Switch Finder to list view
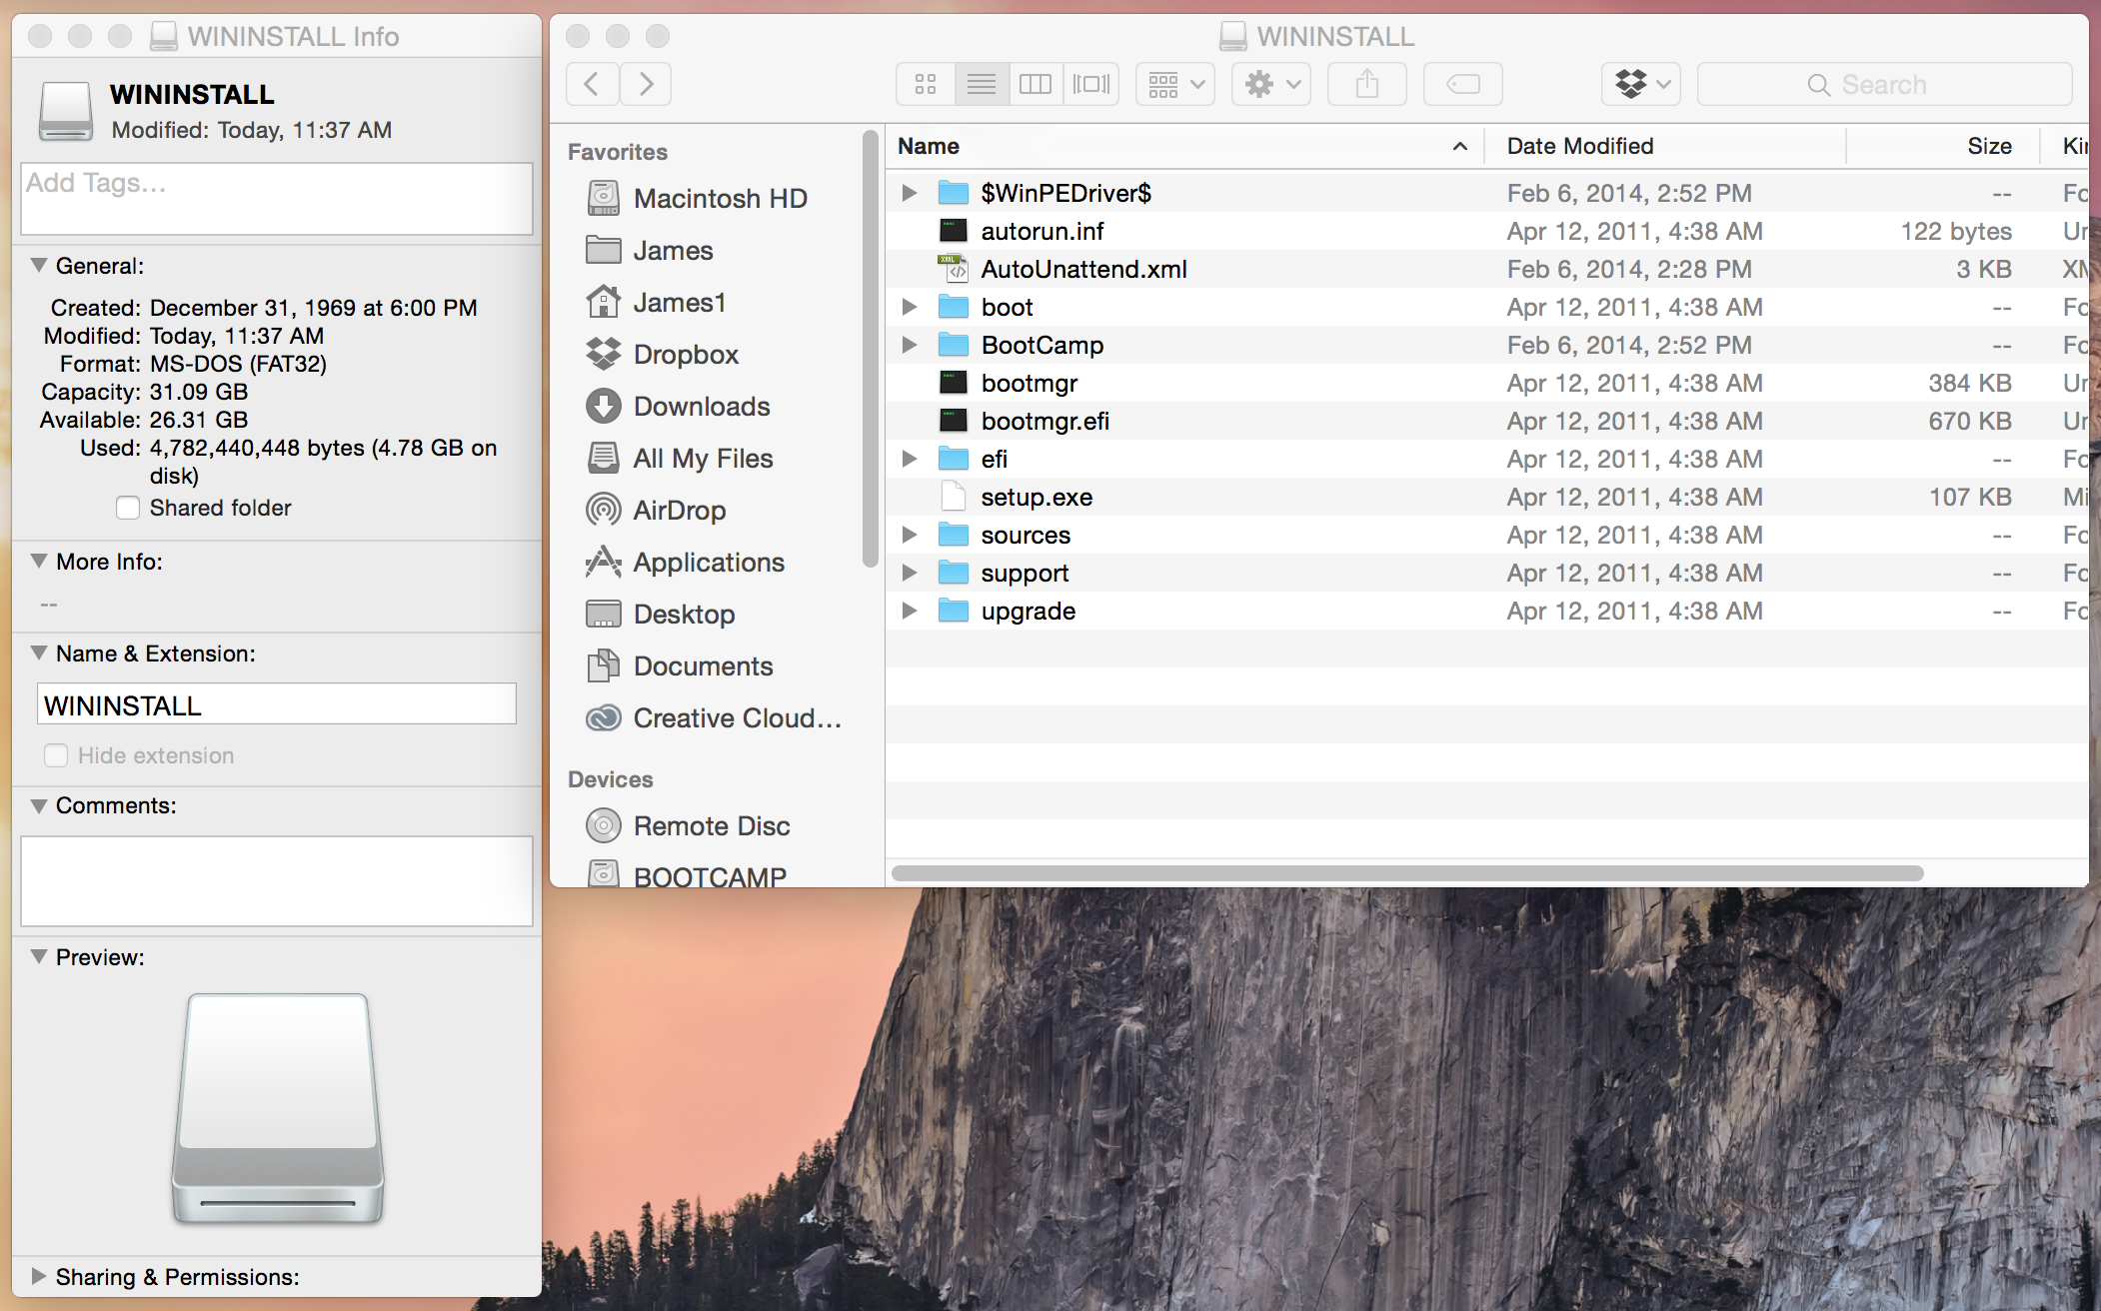2101x1311 pixels. pos(982,84)
